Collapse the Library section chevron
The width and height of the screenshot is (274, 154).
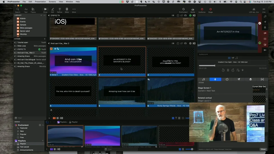pyautogui.click(x=44, y=15)
